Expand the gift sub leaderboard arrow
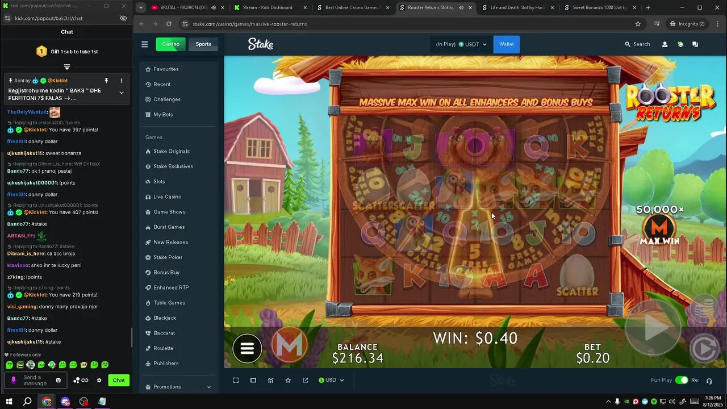The image size is (727, 409). click(67, 67)
